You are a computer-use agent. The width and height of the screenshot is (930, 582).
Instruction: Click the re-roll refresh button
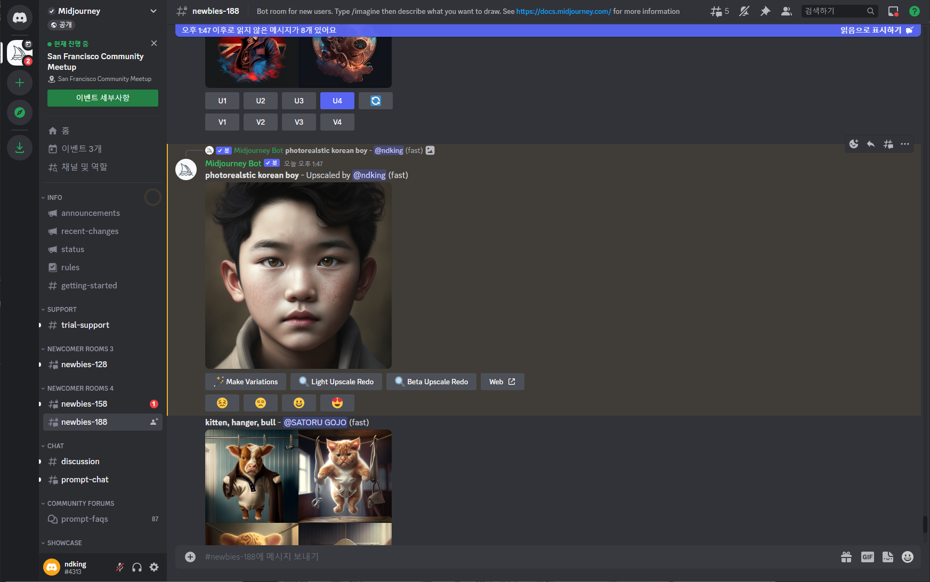(x=376, y=101)
